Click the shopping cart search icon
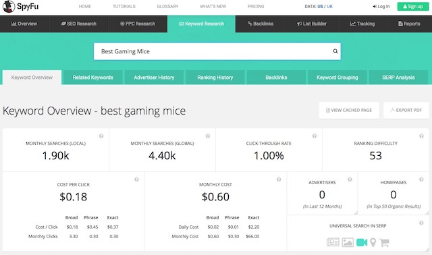The image size is (432, 255). tap(384, 242)
